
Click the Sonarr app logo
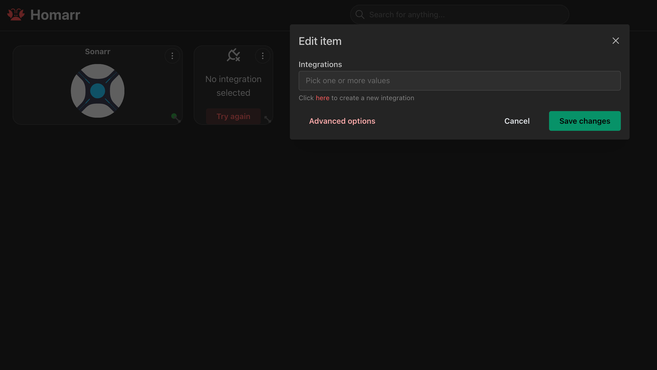tap(97, 91)
